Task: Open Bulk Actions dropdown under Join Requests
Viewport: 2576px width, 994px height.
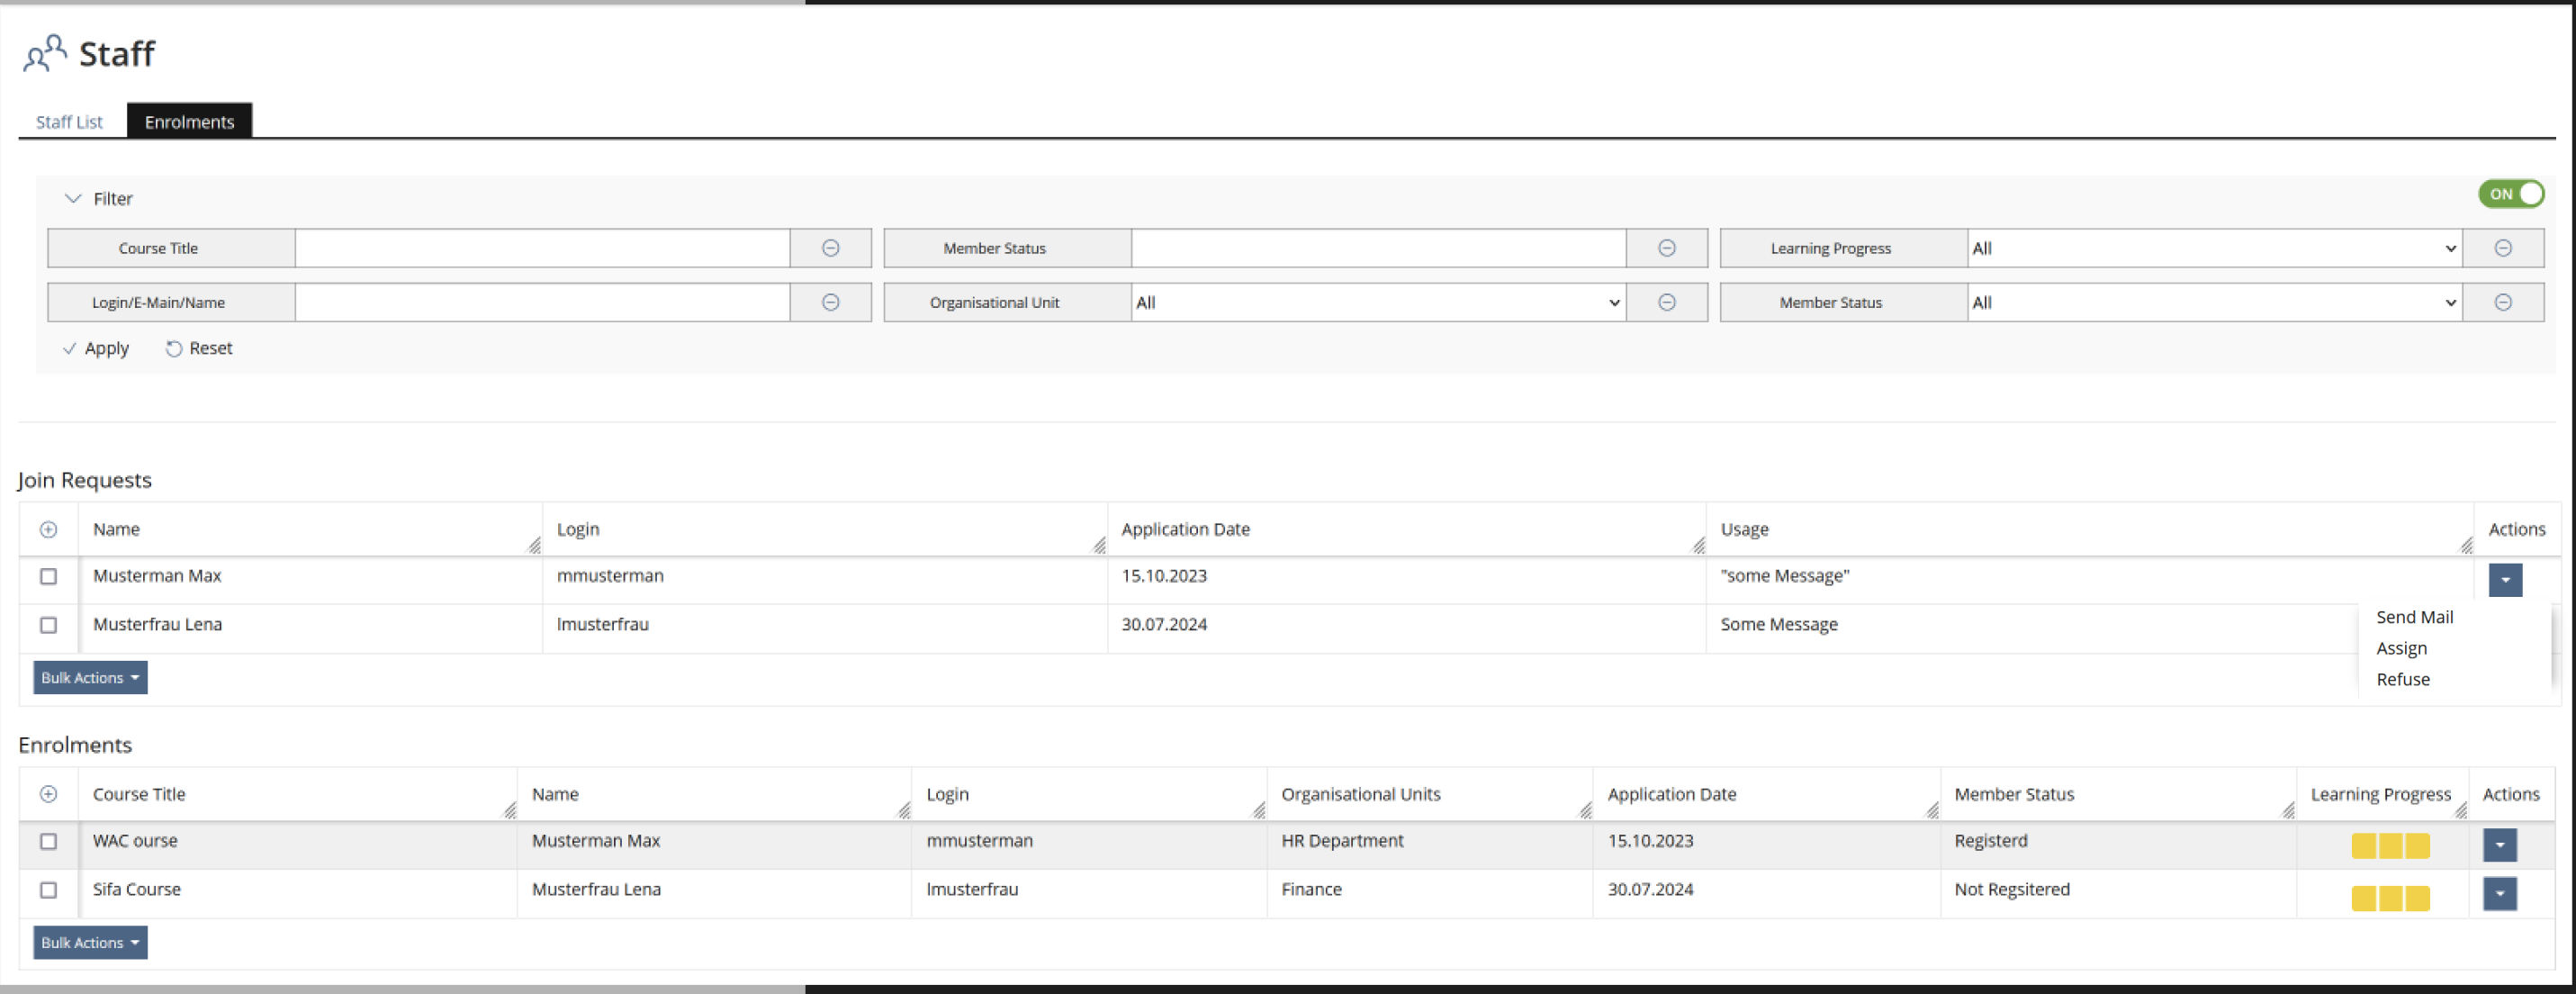Action: (x=90, y=678)
